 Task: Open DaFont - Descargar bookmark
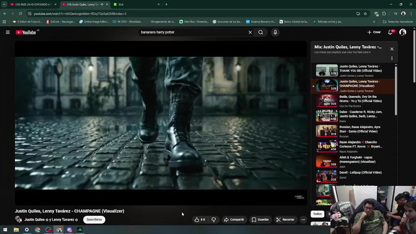[60, 22]
